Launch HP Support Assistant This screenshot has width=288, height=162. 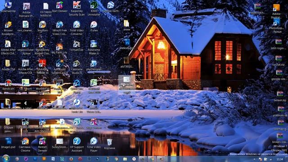click(76, 145)
